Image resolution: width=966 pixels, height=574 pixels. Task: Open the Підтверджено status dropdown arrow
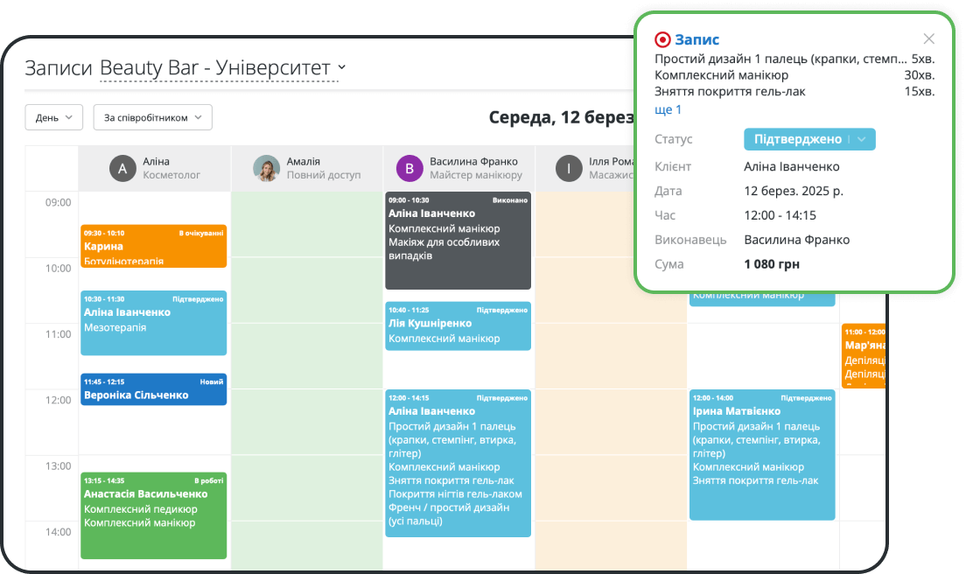[862, 139]
